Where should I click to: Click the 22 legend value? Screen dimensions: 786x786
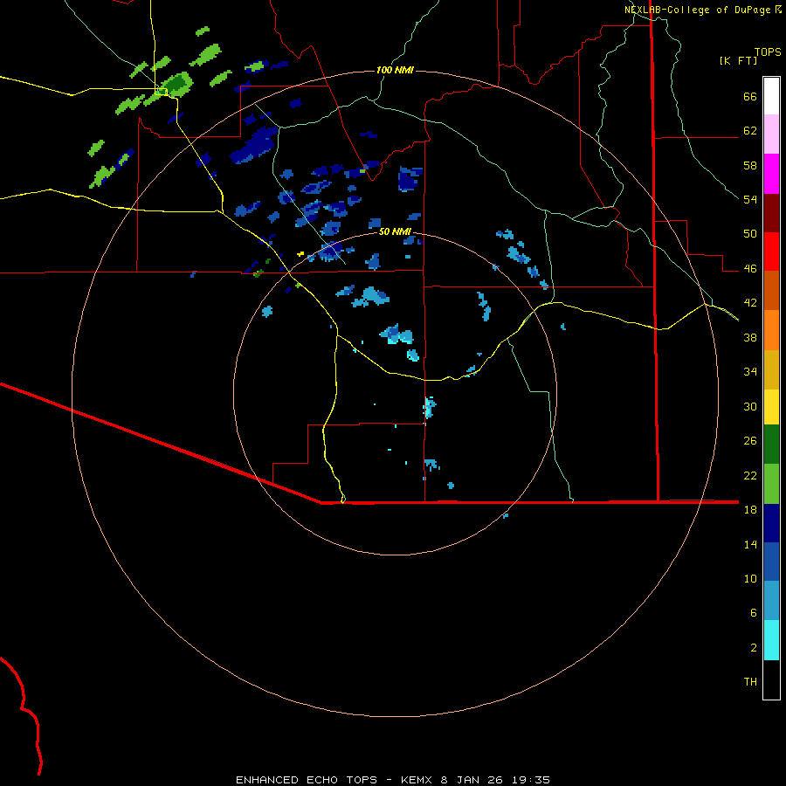coord(750,475)
